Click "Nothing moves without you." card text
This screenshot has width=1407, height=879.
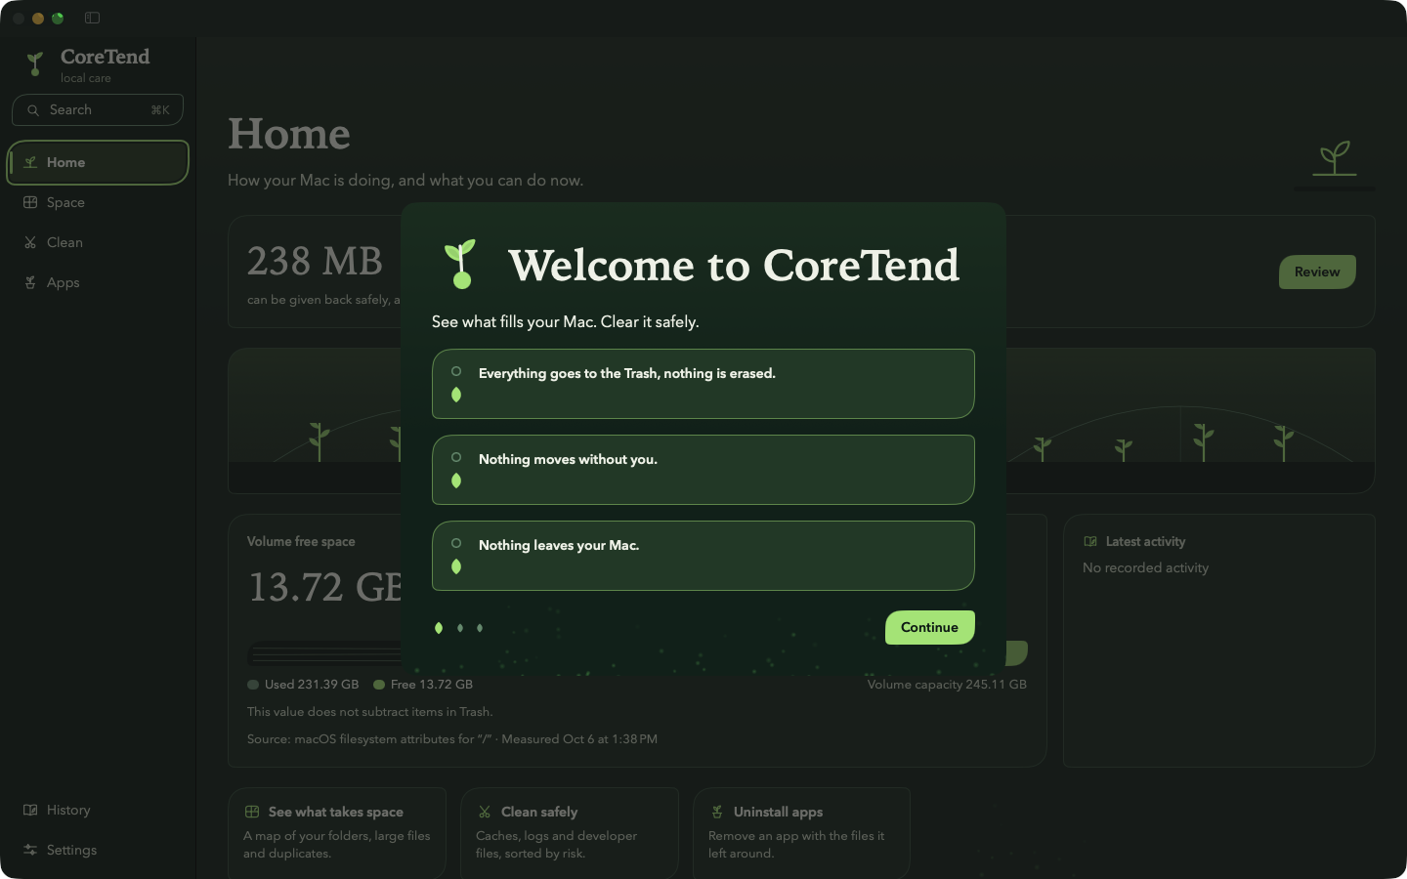click(x=568, y=459)
